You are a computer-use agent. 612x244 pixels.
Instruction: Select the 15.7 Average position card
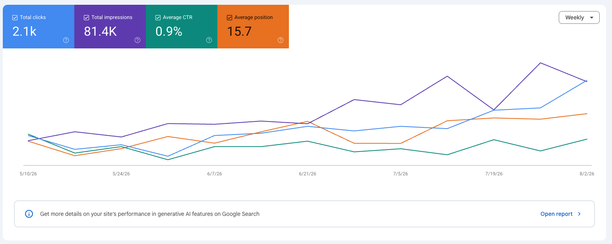tap(253, 27)
